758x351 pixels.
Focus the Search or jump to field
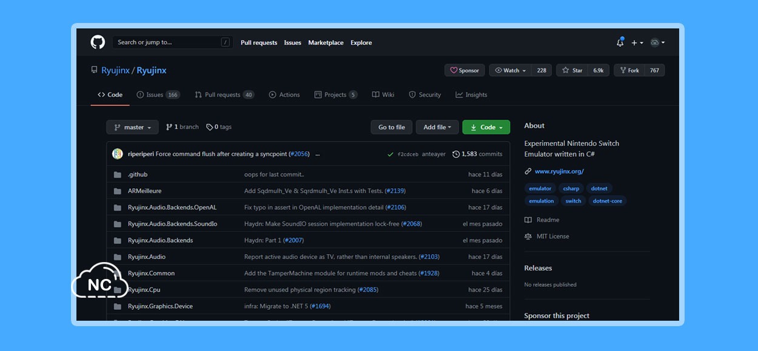(x=172, y=42)
